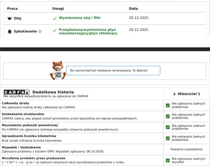210x166 pixels.
Task: Click green checkbox in Sprawdzanie licznika kilometrów row
Action: (168, 138)
